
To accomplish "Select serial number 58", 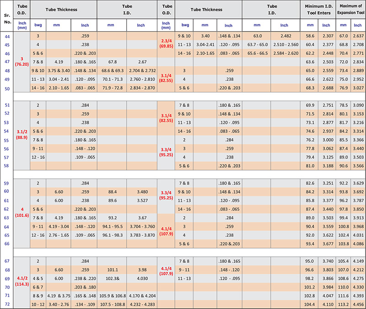I will (x=6, y=165).
